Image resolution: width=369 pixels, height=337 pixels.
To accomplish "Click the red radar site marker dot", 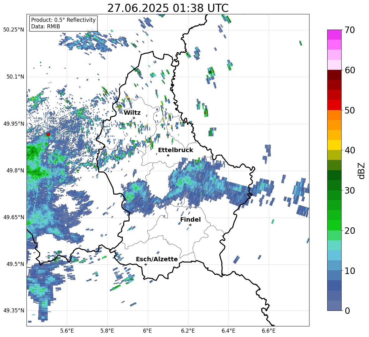I will (x=48, y=134).
